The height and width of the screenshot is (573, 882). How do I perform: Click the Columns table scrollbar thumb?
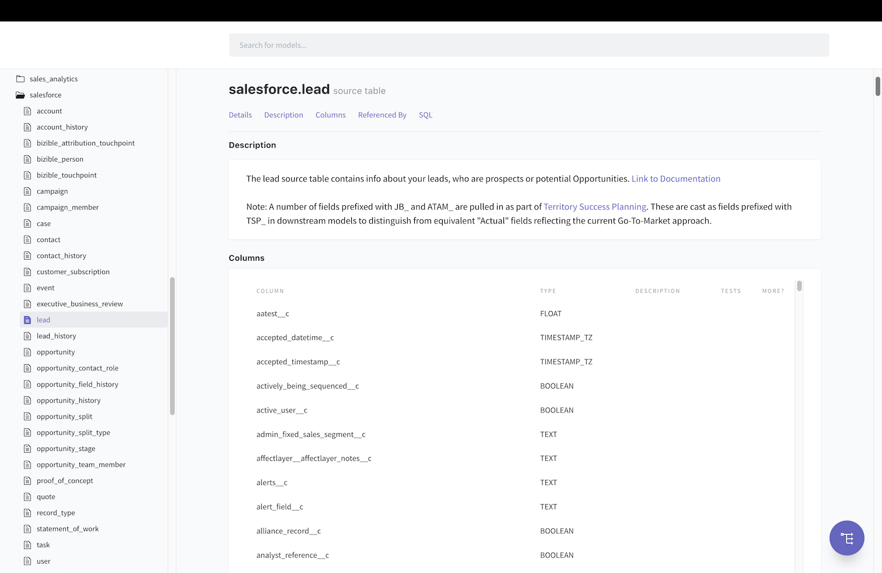[x=799, y=286]
